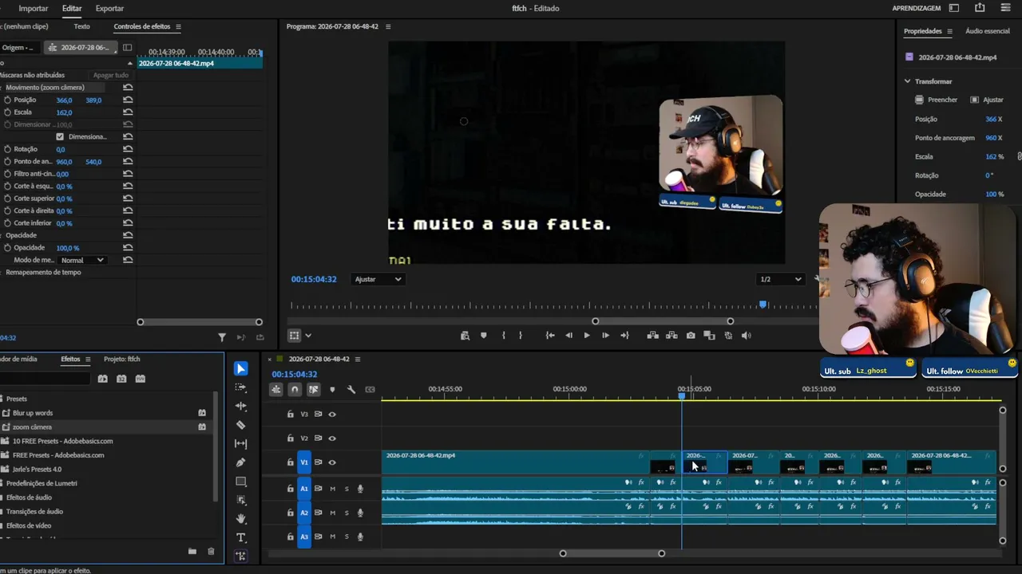Lock the V1 track
This screenshot has width=1022, height=574.
tap(291, 462)
